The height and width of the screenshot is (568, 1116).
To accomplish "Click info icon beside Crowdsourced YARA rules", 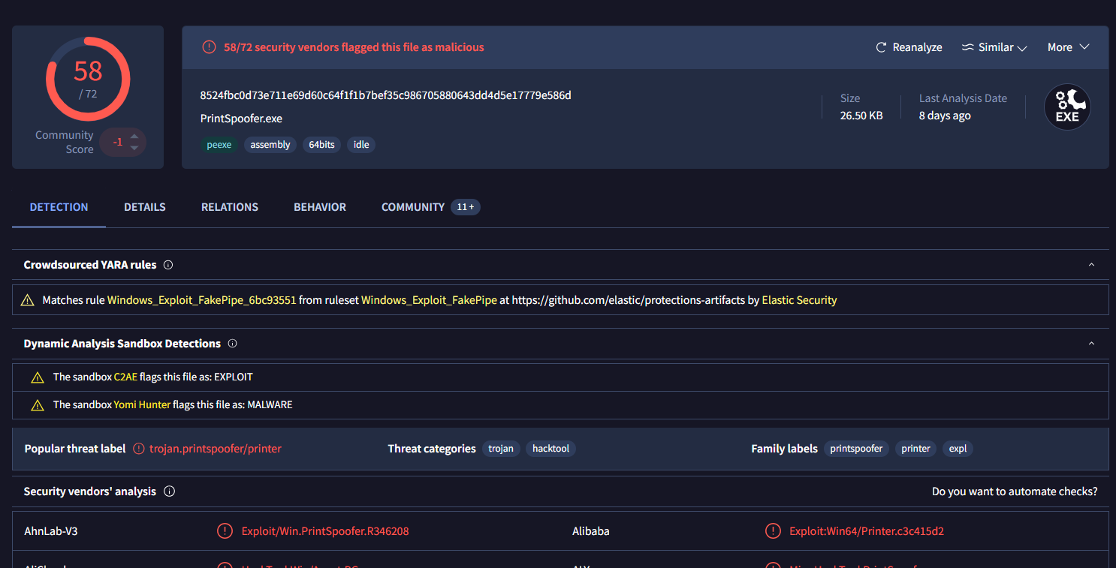I will pyautogui.click(x=168, y=265).
